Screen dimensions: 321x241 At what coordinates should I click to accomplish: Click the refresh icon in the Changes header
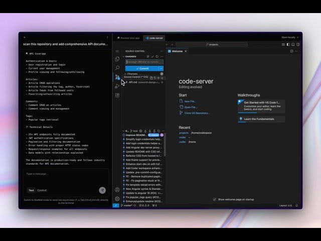[157, 57]
